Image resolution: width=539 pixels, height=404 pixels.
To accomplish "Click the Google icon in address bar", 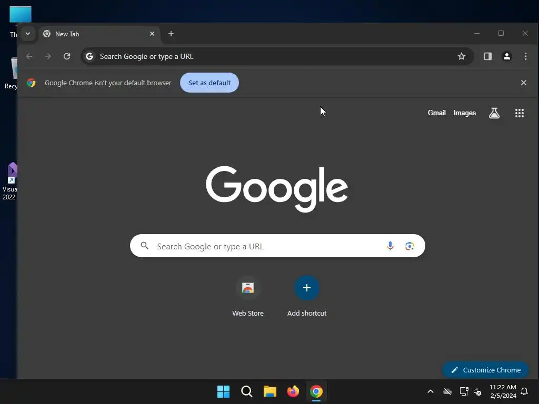I will click(x=89, y=56).
